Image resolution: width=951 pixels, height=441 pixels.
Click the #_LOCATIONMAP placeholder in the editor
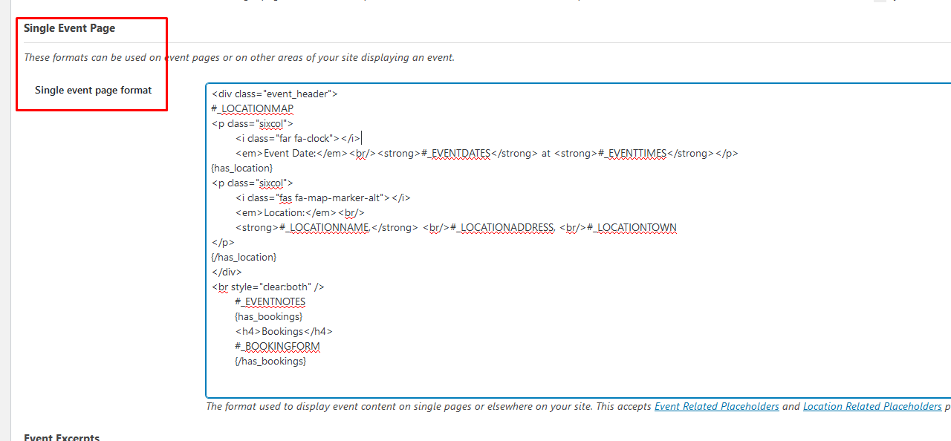[253, 109]
